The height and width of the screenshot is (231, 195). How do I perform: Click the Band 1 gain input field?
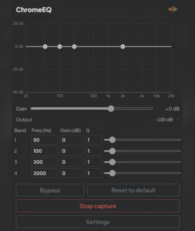point(72,140)
